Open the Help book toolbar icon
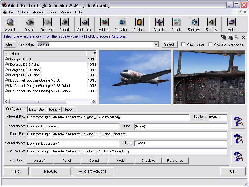Screen dimensions: 249x187 pyautogui.click(x=231, y=22)
